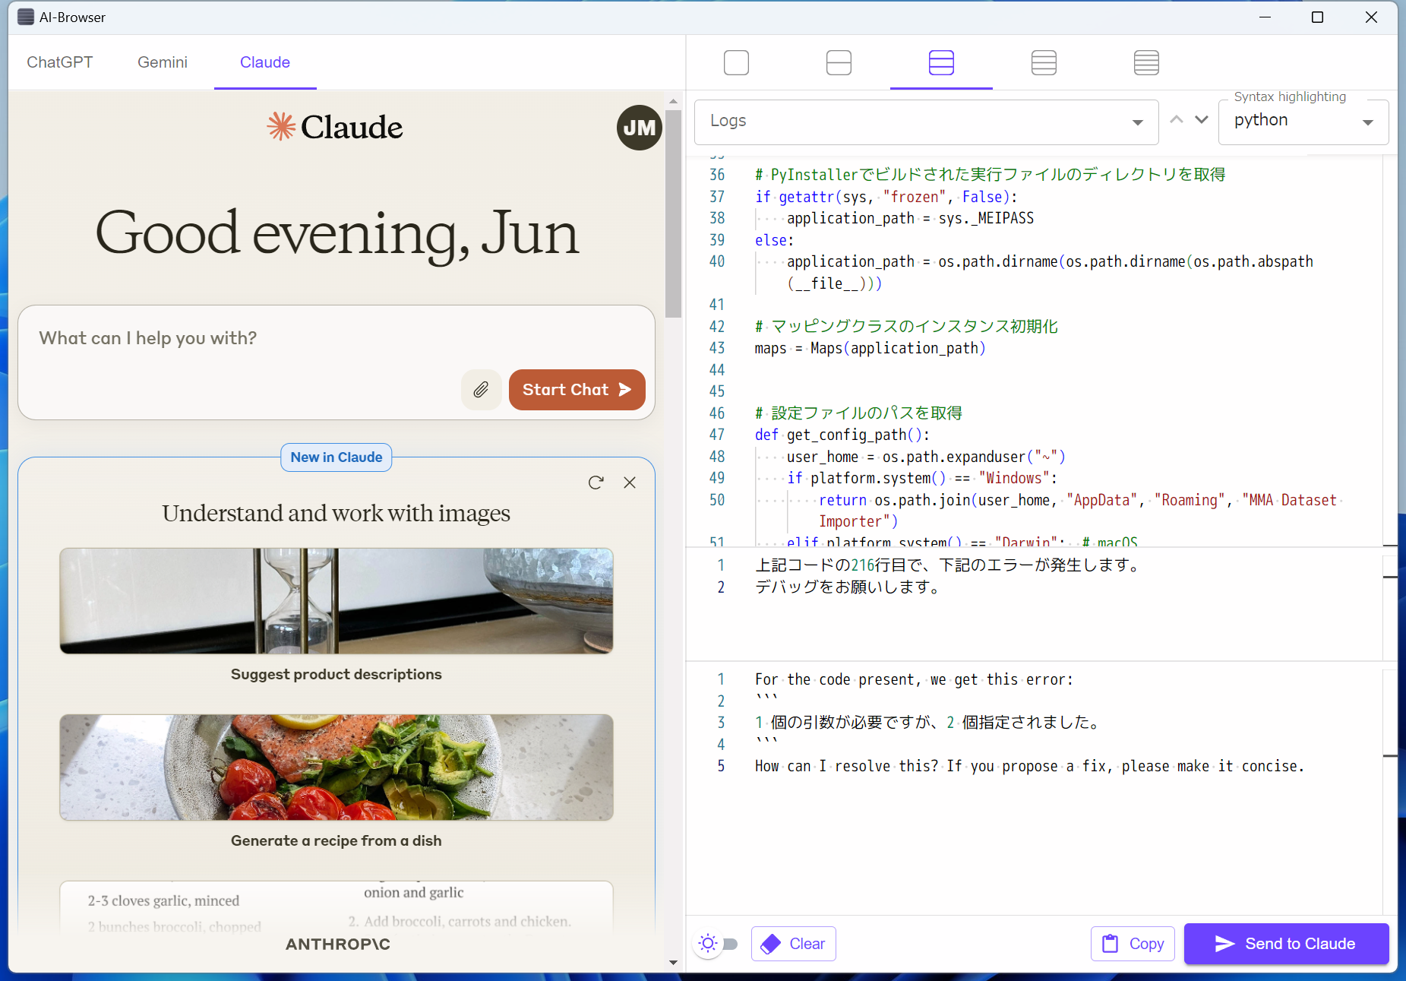Maximize the AI-Browser window

click(x=1318, y=17)
